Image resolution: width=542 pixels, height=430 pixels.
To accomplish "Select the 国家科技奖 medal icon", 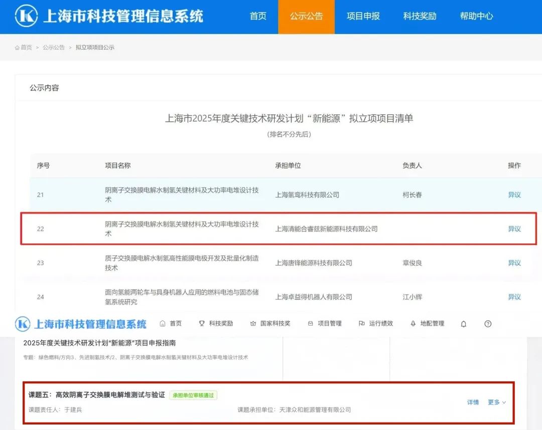I will [253, 323].
